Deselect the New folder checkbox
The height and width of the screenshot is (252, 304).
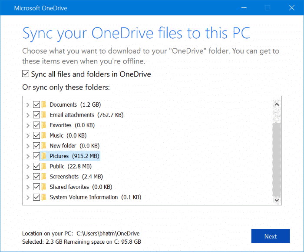(x=36, y=146)
